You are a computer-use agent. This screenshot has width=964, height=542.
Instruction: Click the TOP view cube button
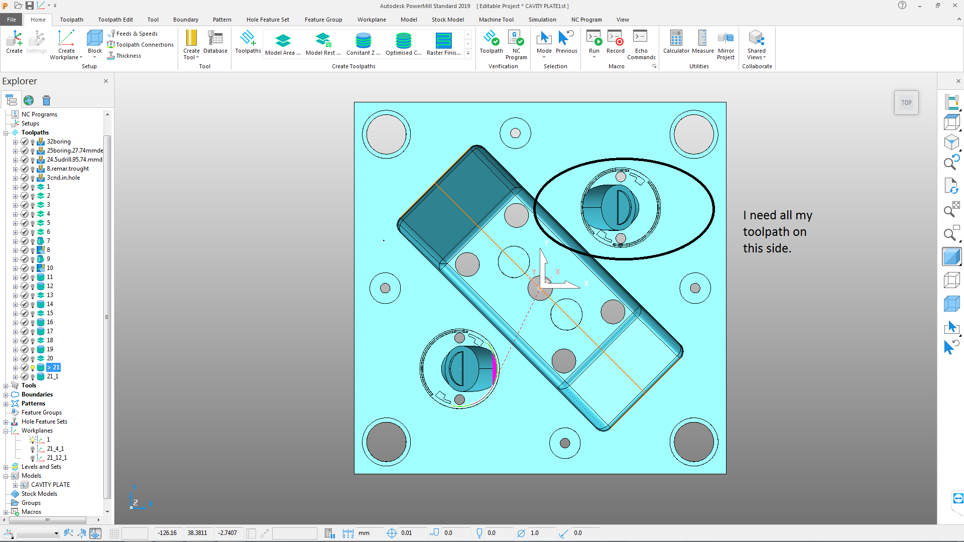pyautogui.click(x=906, y=102)
